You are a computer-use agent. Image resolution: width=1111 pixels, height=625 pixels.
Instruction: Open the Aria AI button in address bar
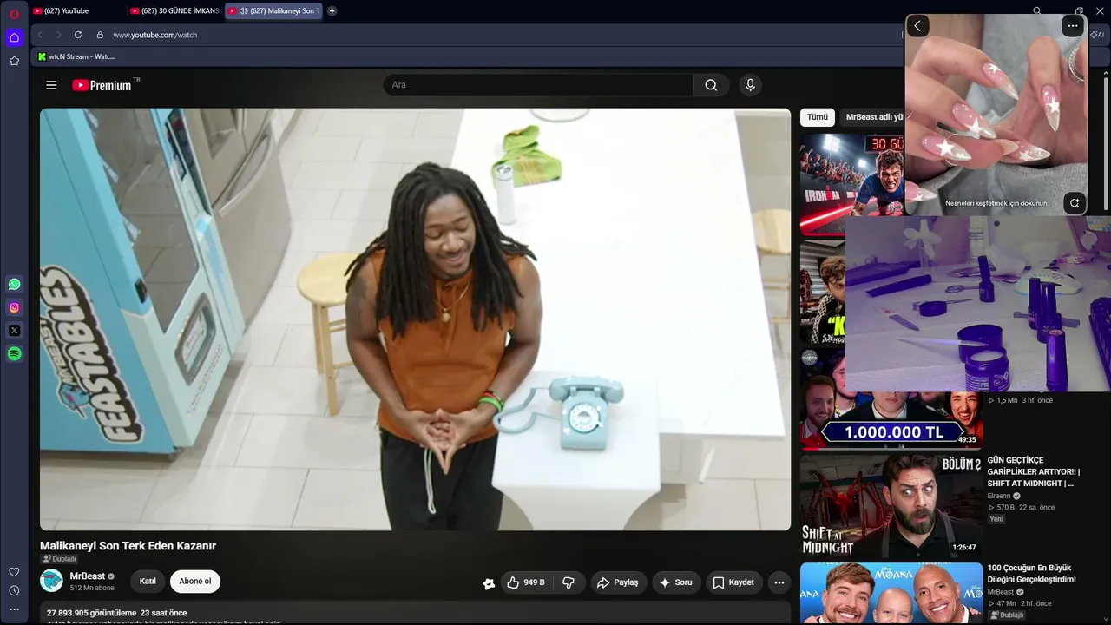click(x=1097, y=35)
